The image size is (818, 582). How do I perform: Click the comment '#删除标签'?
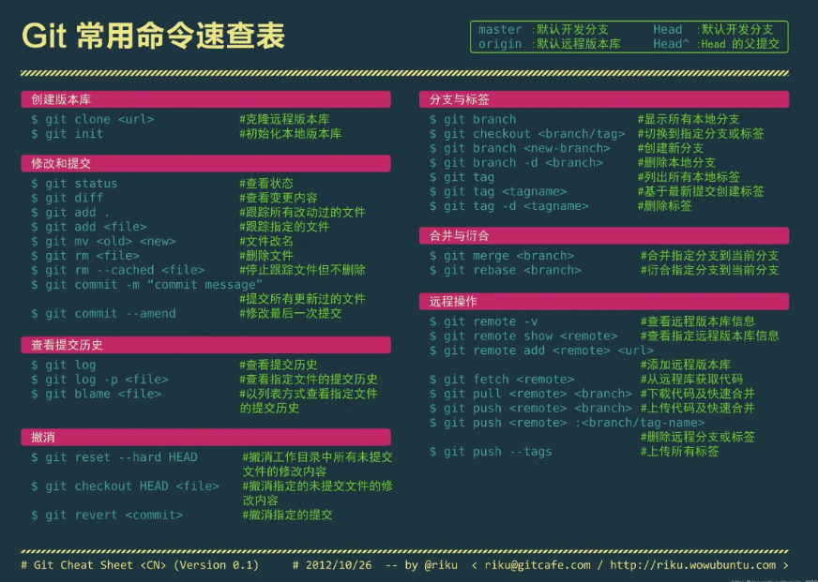click(664, 206)
